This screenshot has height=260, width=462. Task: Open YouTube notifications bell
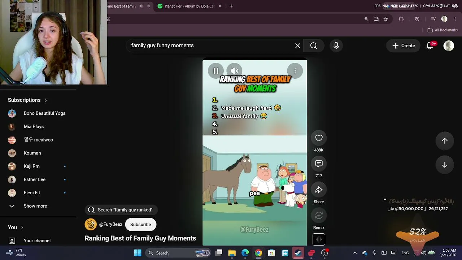pos(430,45)
